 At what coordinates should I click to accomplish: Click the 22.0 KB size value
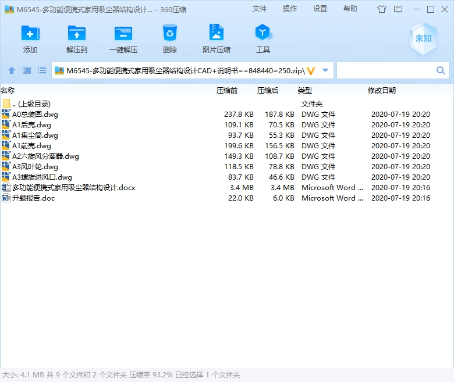(240, 198)
